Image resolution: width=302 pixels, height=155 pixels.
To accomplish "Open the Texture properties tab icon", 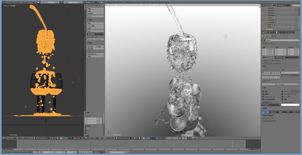I will [x=289, y=32].
